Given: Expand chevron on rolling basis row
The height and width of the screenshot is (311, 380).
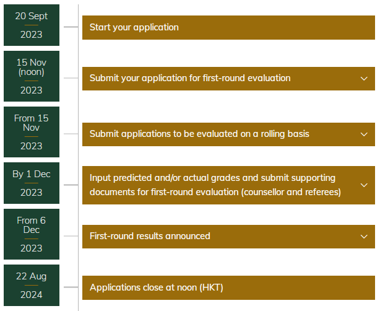Looking at the screenshot, I should point(364,134).
